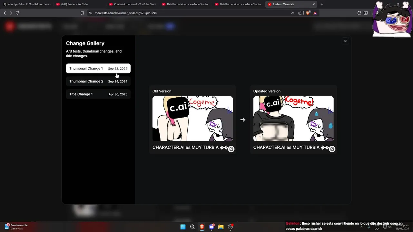Open Updated Version thumbnail external link
Viewport: 413px width, 232px height.
coord(332,149)
